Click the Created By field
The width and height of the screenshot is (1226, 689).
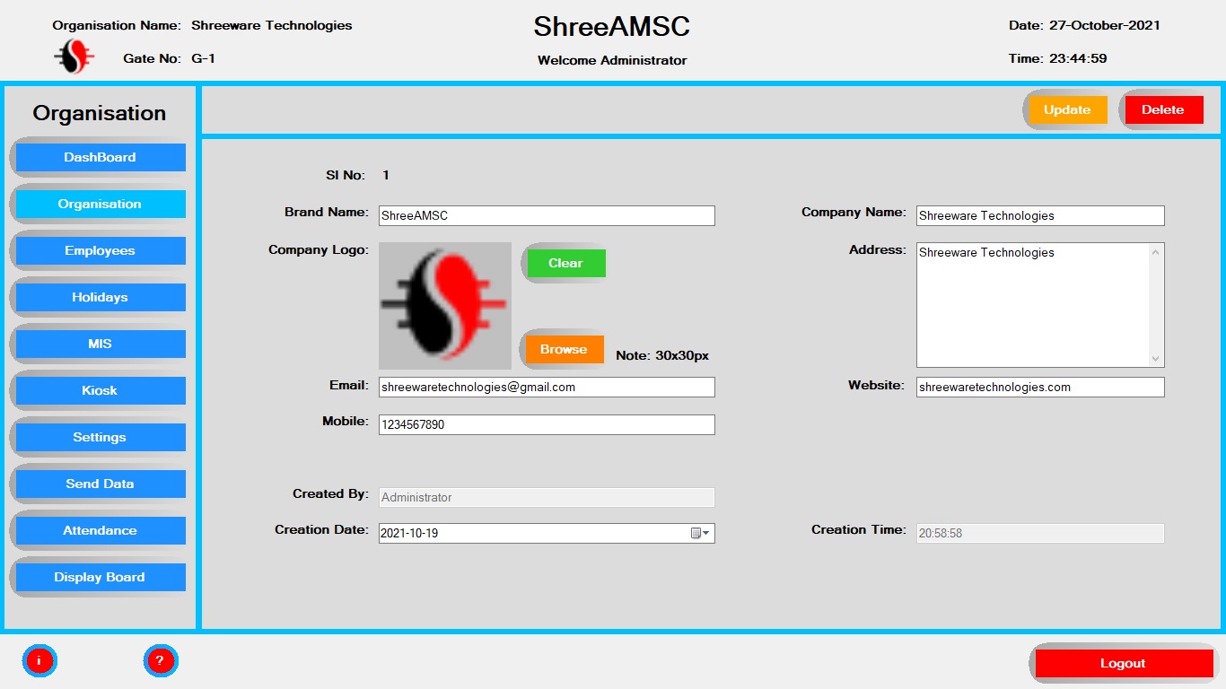pyautogui.click(x=547, y=497)
